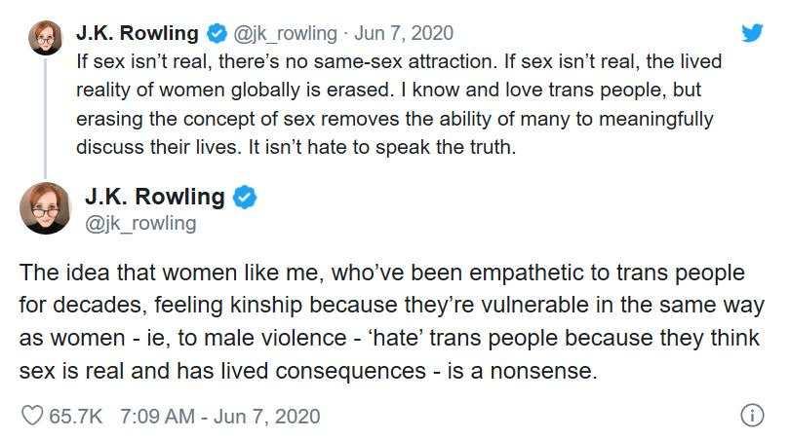
Task: Open the @jk_rowling handle under the large name
Action: [140, 224]
